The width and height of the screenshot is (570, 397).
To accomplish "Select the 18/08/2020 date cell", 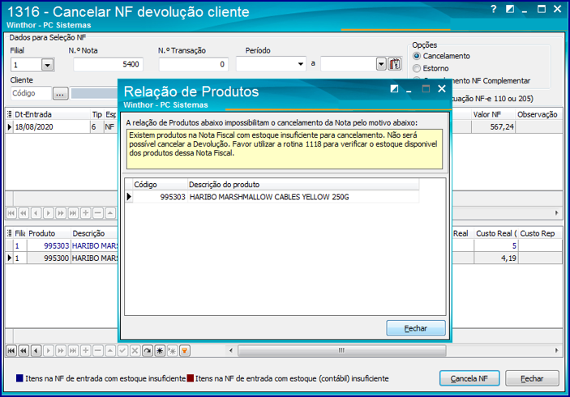I will coord(52,126).
